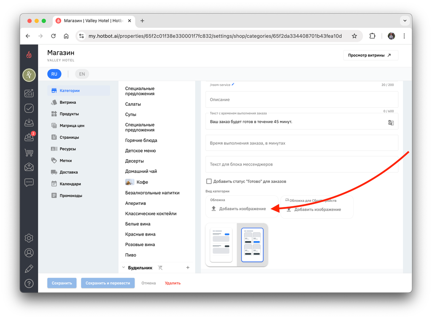
Task: Open the Valley Hotel property avatar
Action: tap(29, 75)
